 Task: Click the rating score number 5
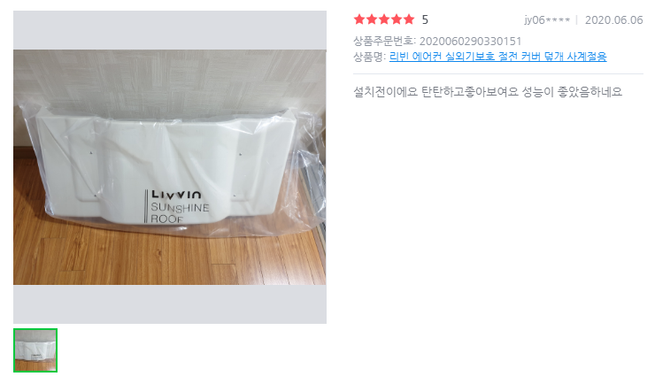(425, 19)
